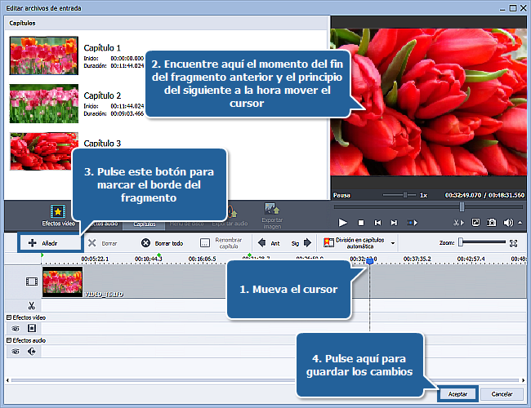Collapse the Efectos audio section
This screenshot has height=408, width=531.
(9, 340)
